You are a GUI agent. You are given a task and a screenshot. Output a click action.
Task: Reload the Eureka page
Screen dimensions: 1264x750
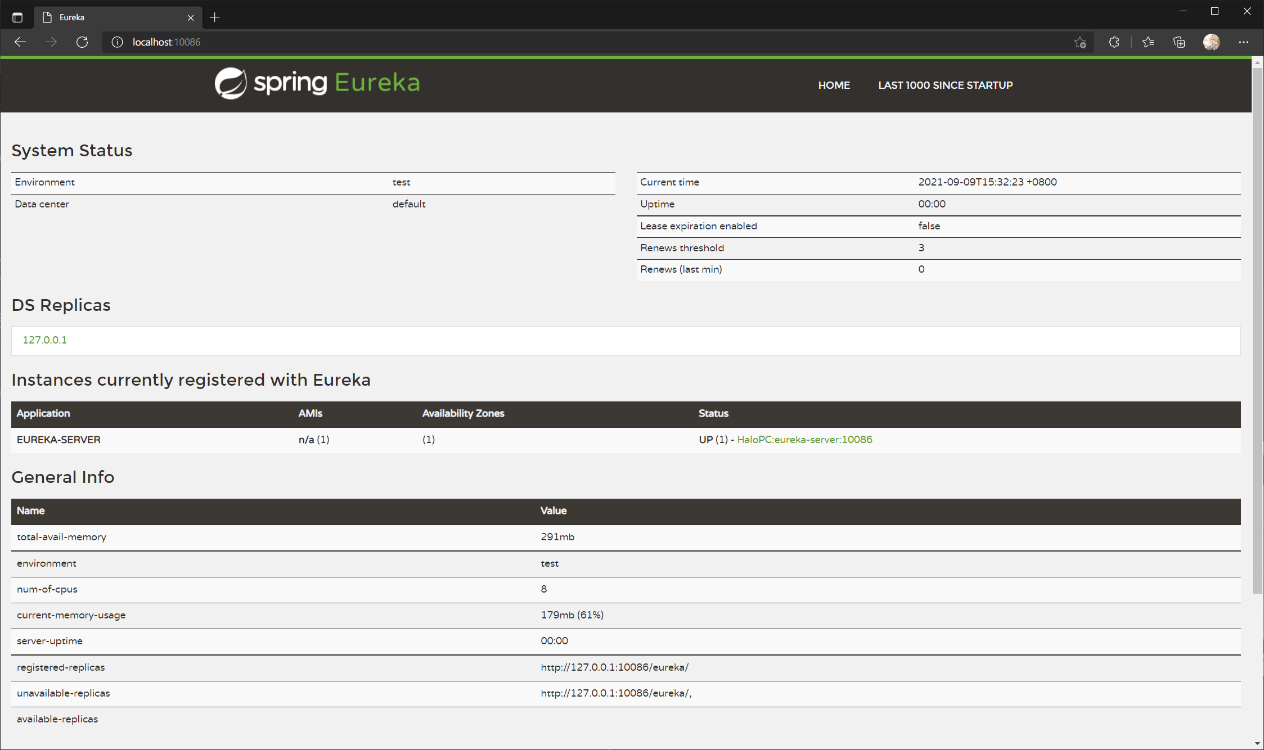(x=82, y=42)
